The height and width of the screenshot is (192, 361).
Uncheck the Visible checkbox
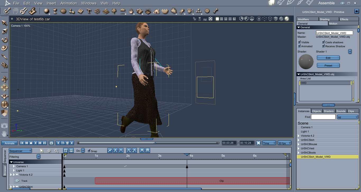click(x=299, y=42)
